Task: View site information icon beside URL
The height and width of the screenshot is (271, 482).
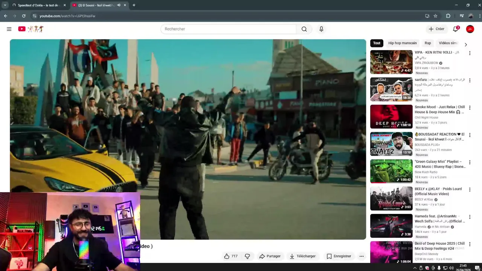Action: tap(34, 16)
